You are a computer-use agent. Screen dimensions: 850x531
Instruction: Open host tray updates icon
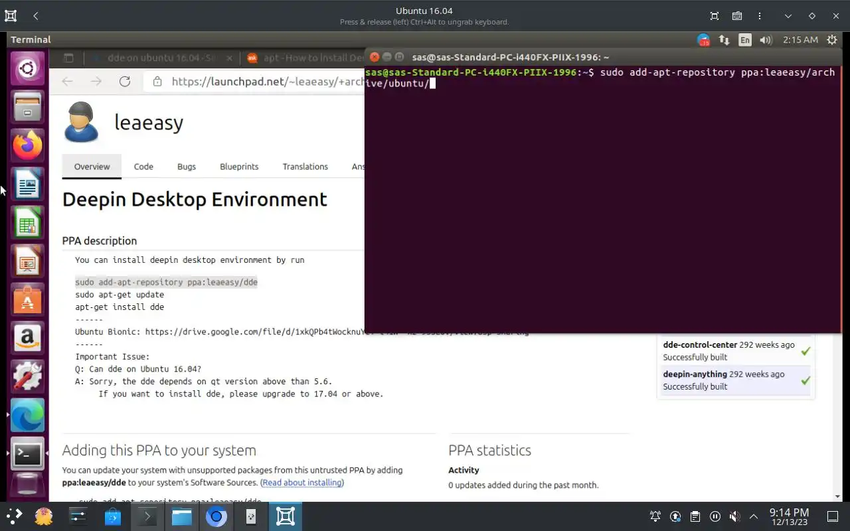(675, 516)
